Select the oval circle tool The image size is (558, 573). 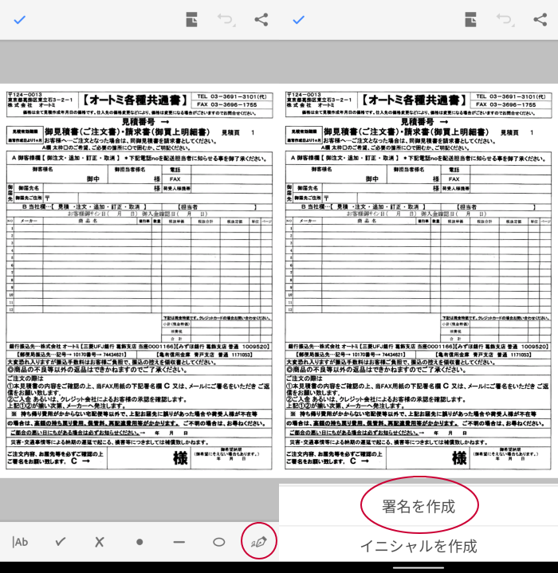click(x=219, y=542)
